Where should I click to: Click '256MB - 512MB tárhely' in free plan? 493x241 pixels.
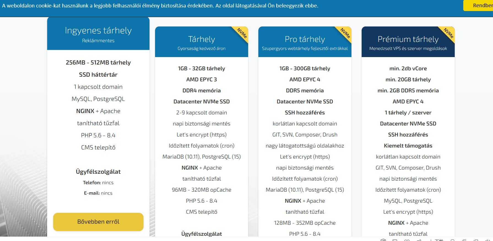98,63
